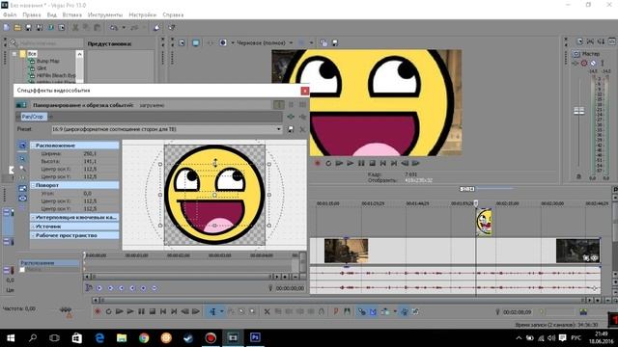Close the Спецэффекты видеособытия dialog
618x347 pixels.
305,91
